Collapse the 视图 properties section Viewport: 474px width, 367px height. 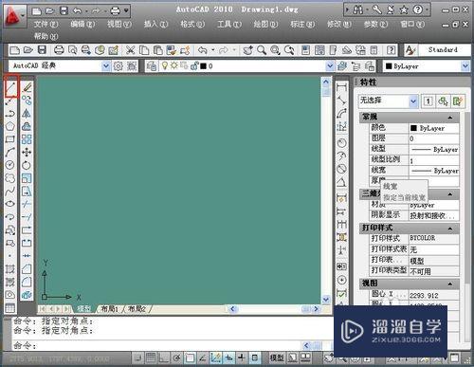(450, 284)
